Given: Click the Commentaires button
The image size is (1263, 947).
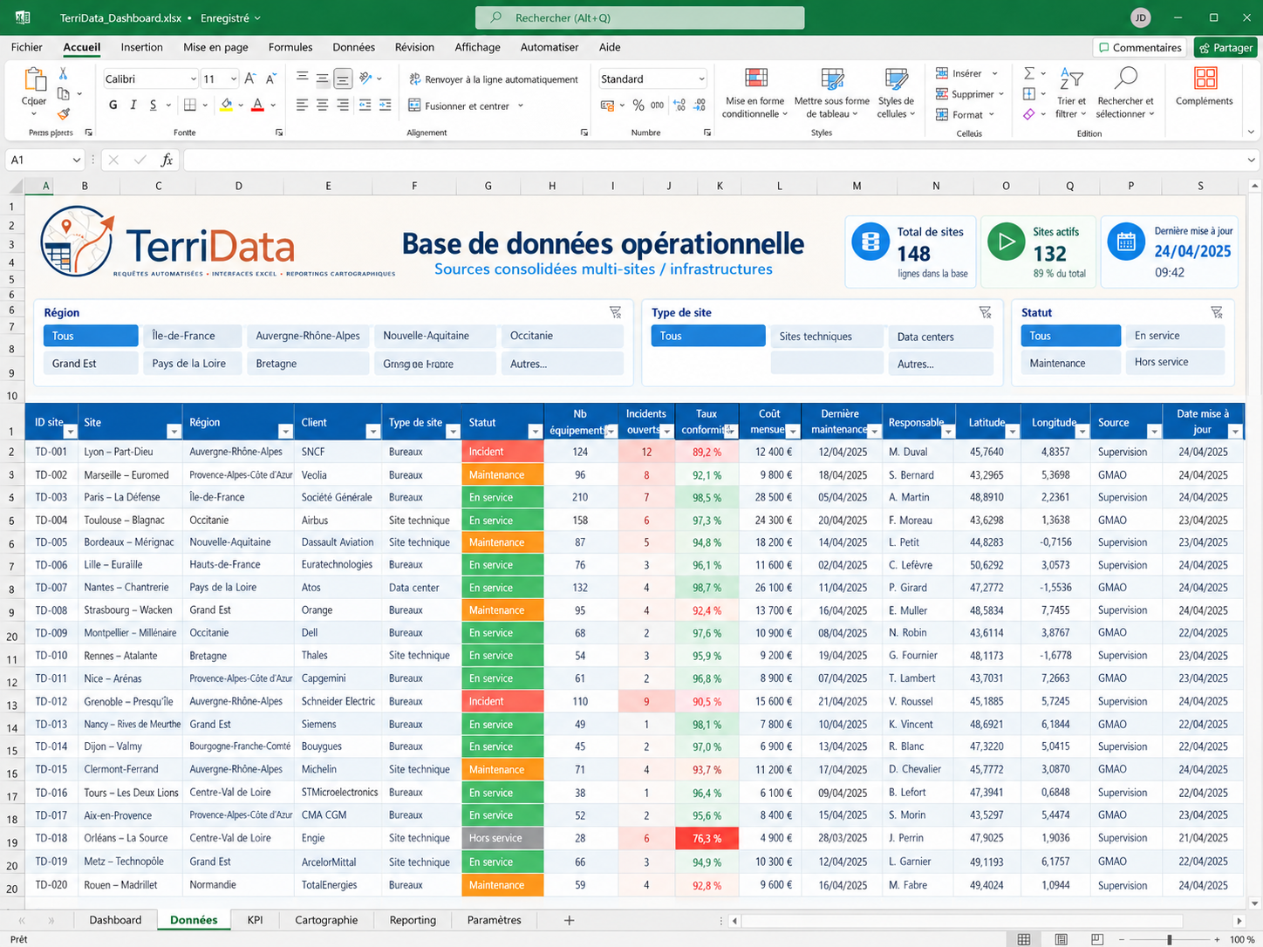Looking at the screenshot, I should 1140,47.
